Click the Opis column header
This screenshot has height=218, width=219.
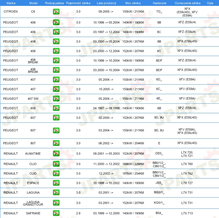coord(210,3)
